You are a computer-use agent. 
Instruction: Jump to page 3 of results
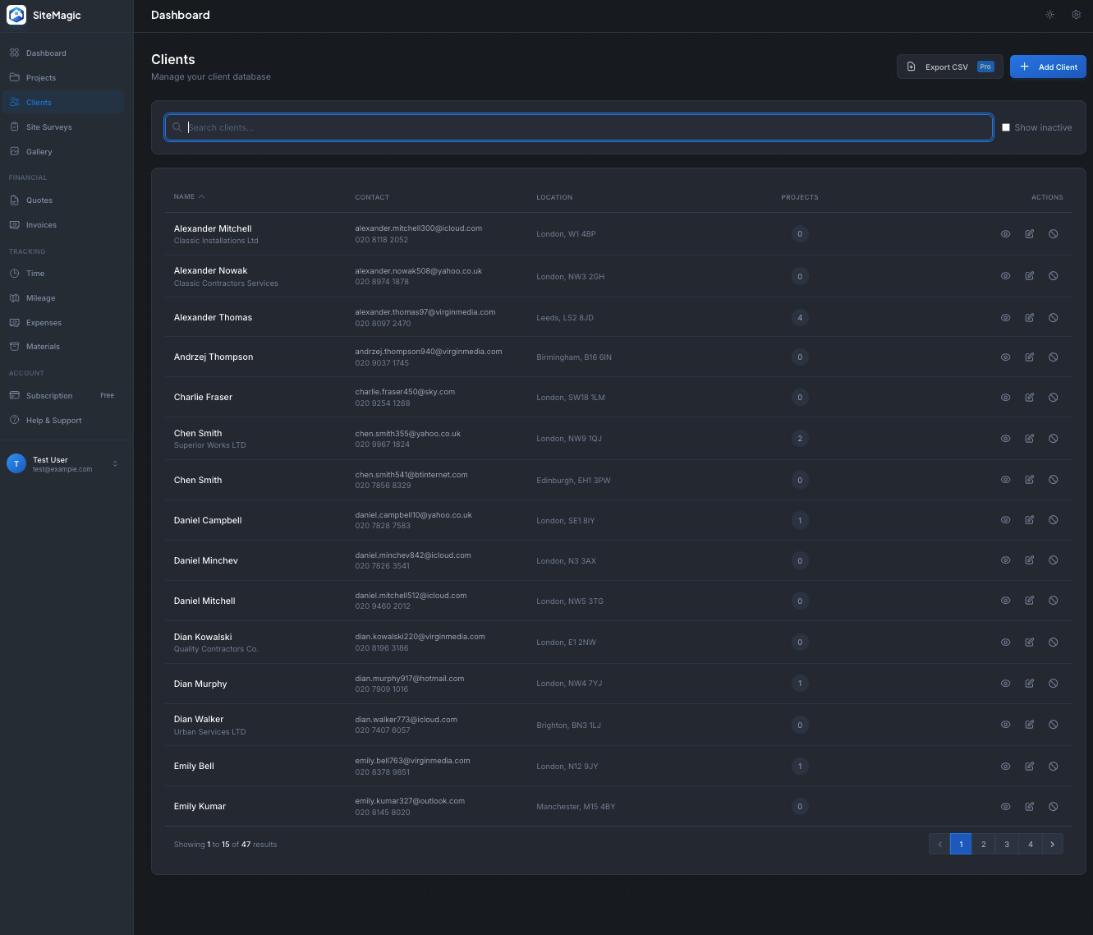1007,844
